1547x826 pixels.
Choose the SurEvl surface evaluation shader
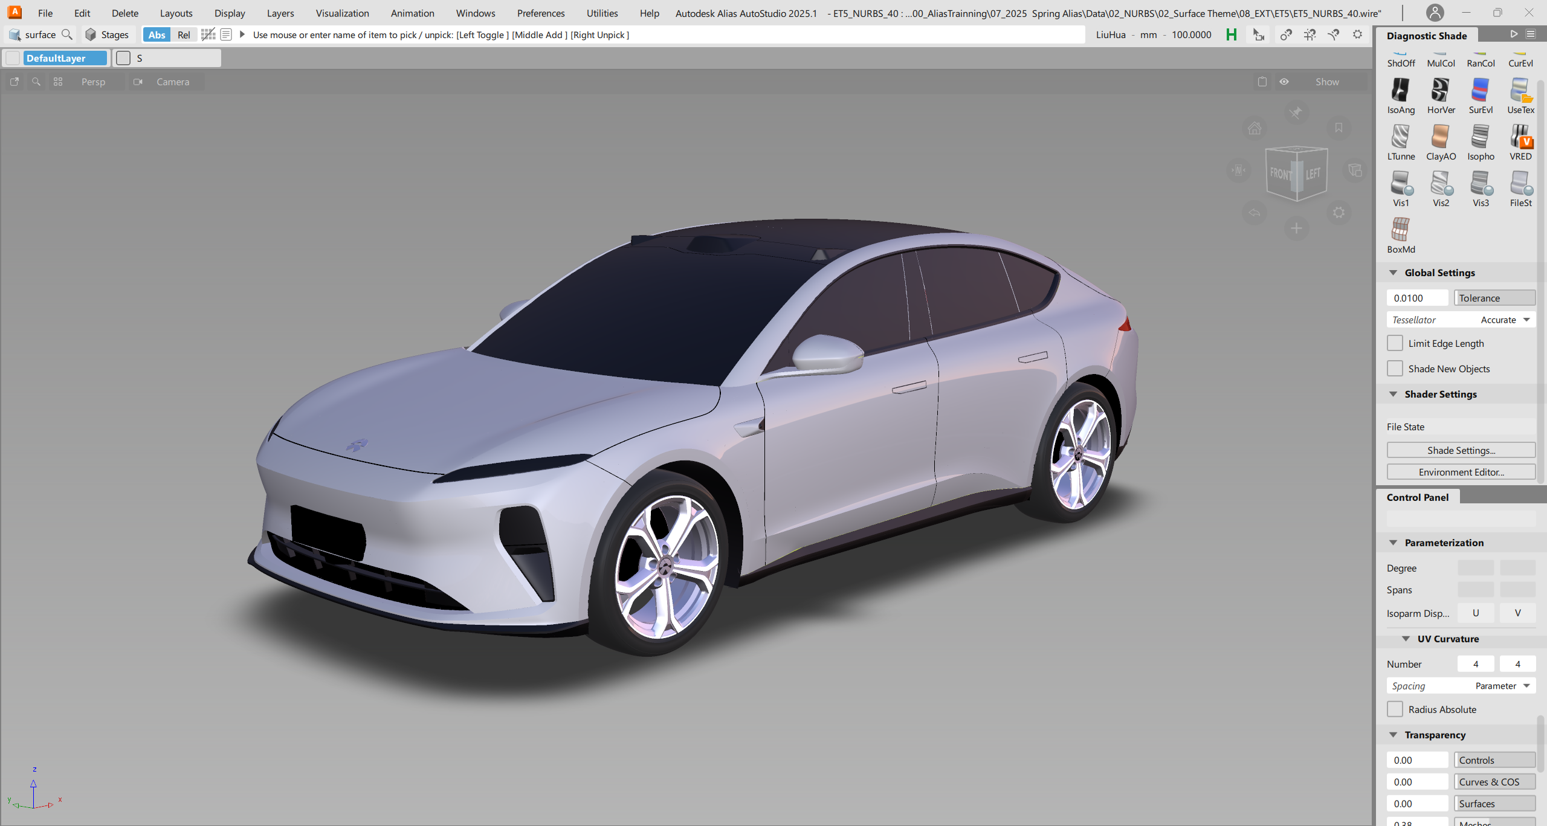pos(1480,91)
